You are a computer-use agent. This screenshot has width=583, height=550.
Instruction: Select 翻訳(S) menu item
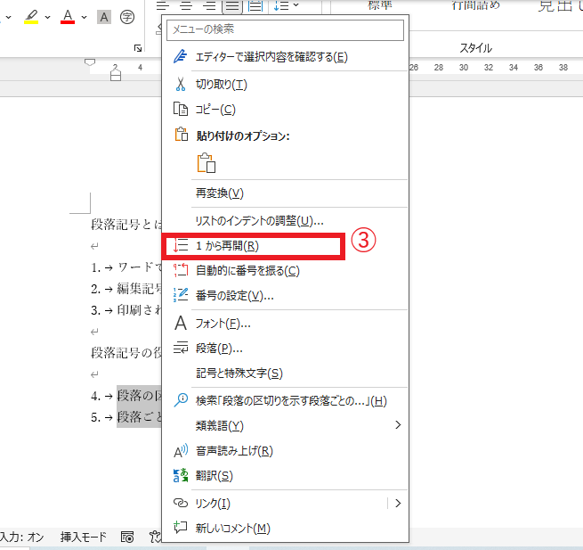[285, 476]
